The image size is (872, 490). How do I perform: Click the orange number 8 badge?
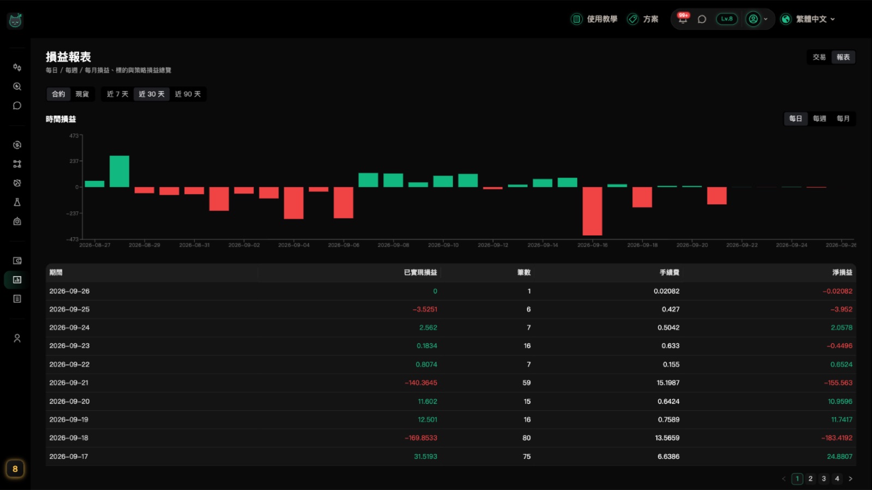15,469
